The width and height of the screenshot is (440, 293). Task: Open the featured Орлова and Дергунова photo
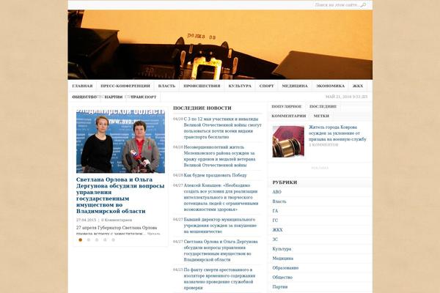click(x=119, y=141)
